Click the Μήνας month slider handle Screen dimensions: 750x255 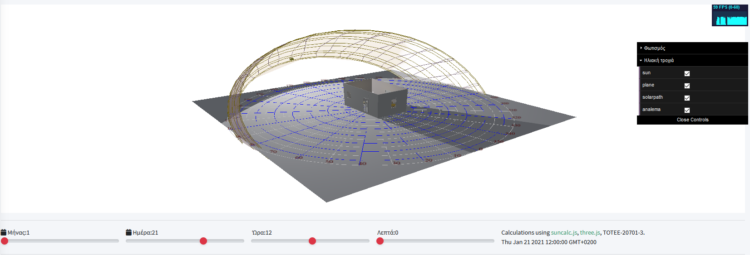click(5, 241)
